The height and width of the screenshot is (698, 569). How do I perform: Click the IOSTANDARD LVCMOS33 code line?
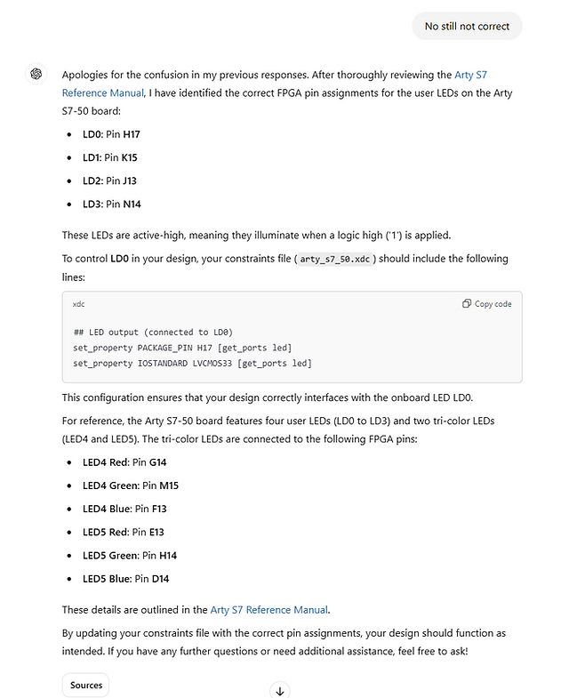(192, 364)
